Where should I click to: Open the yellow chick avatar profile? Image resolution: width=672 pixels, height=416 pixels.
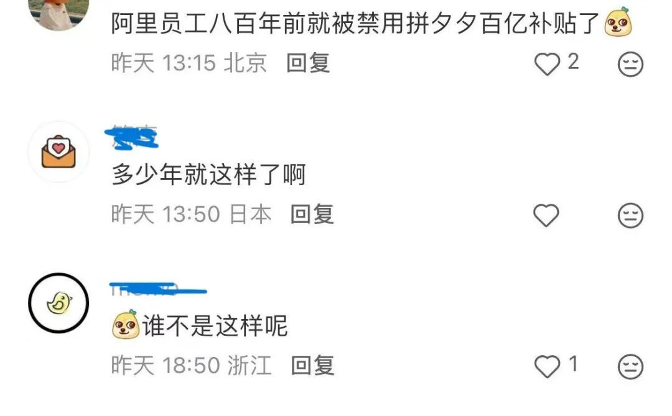point(58,303)
